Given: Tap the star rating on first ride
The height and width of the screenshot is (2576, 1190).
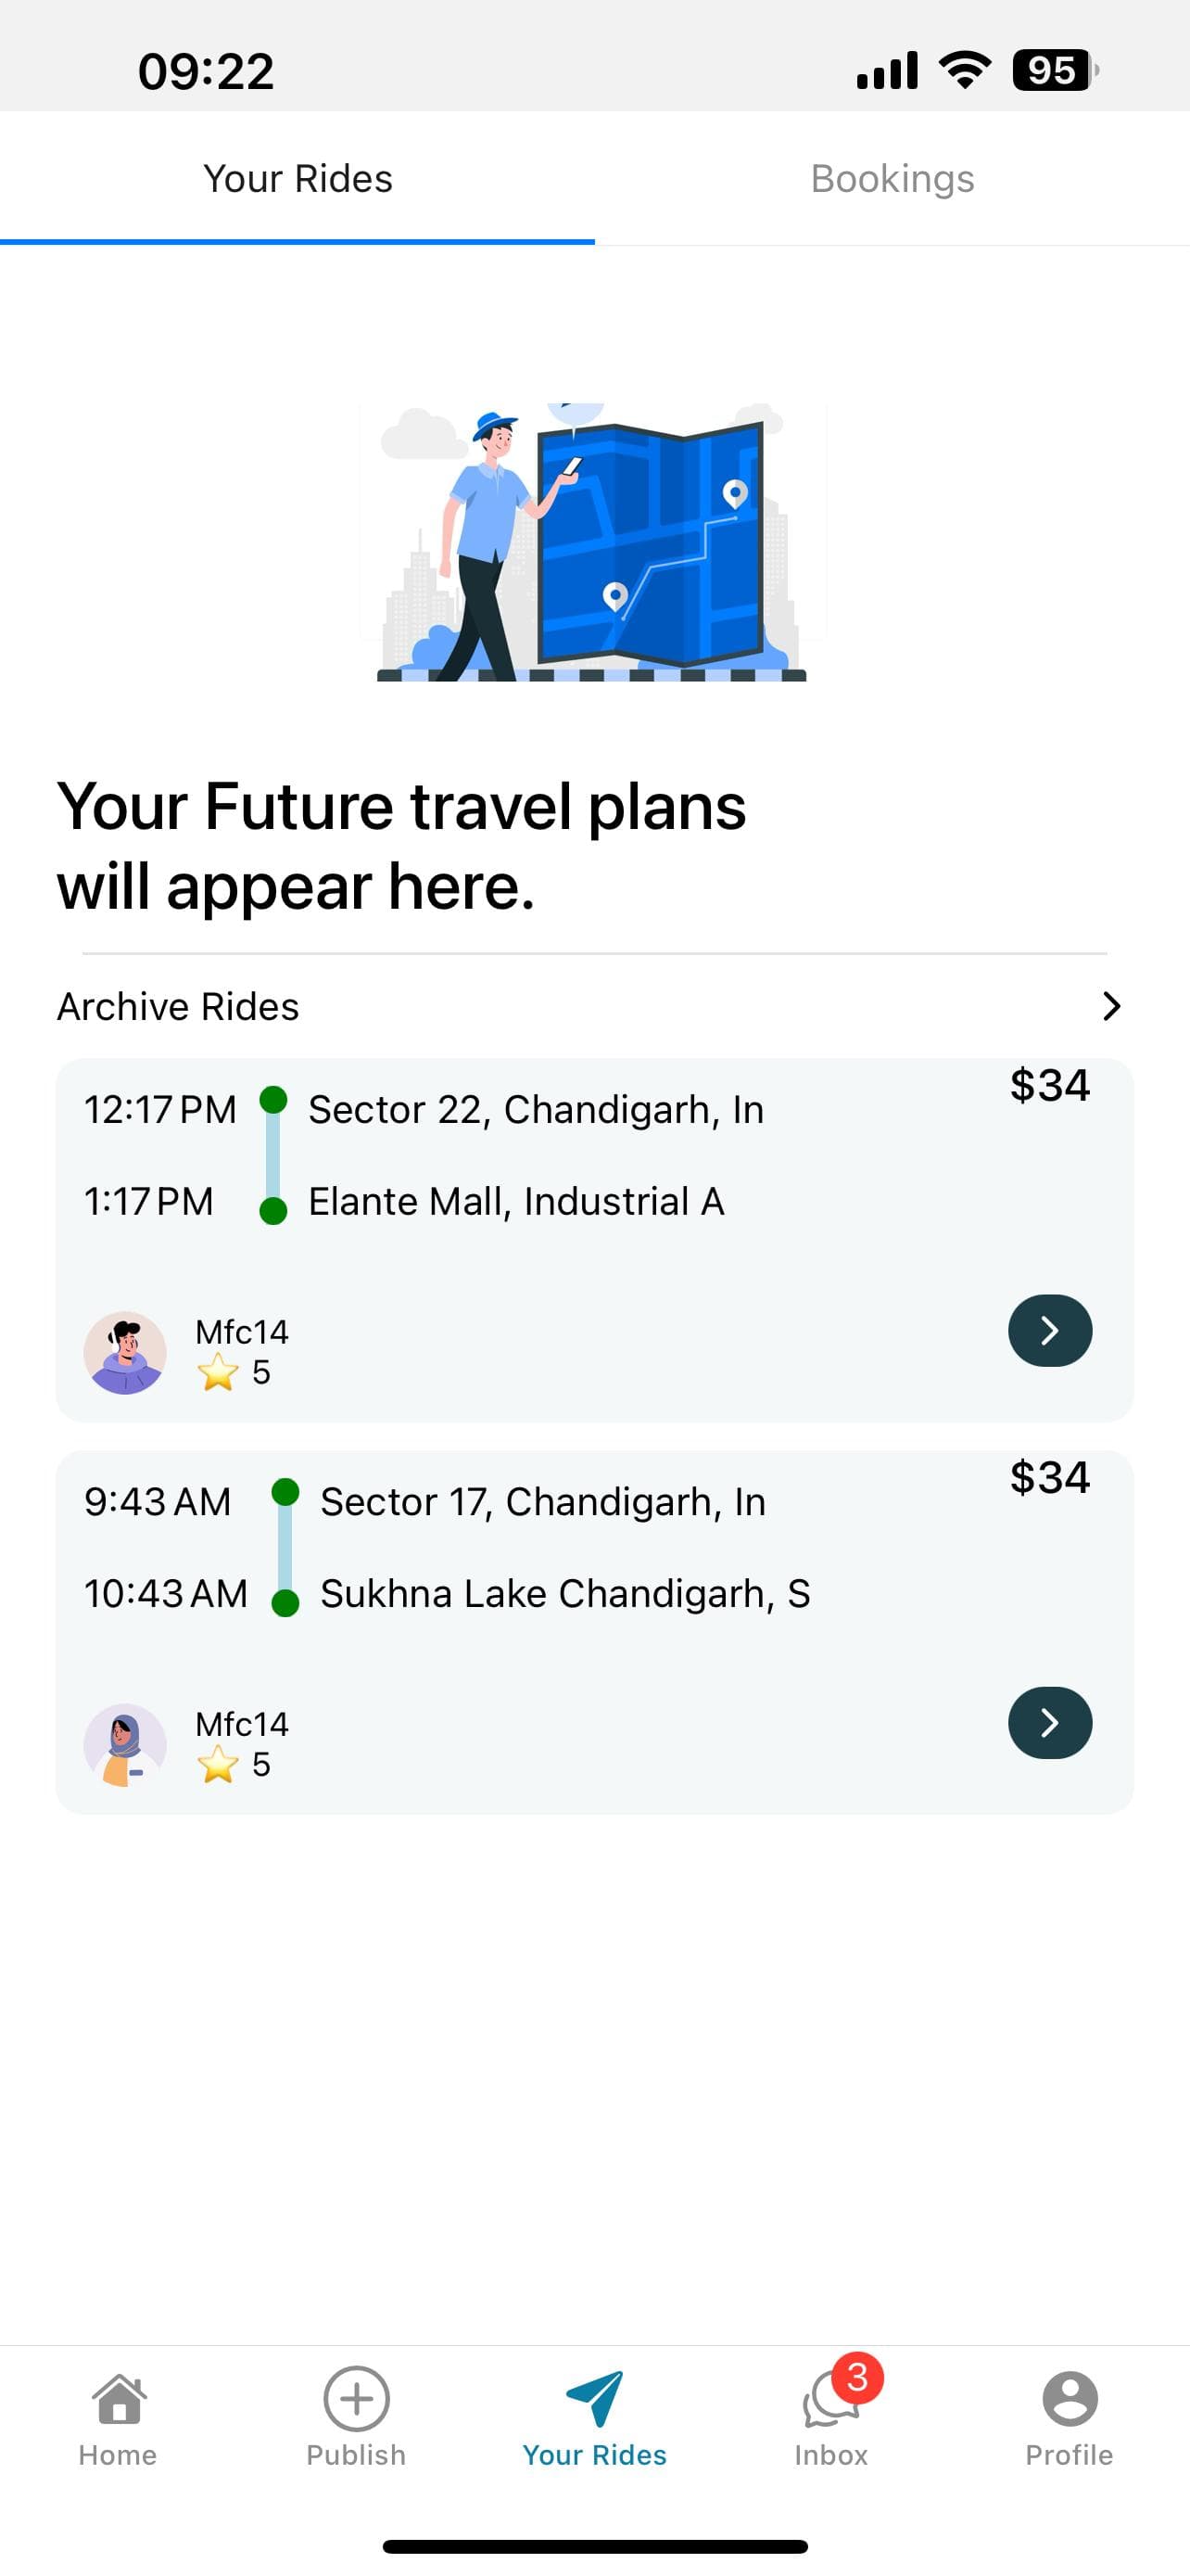Looking at the screenshot, I should pyautogui.click(x=234, y=1372).
